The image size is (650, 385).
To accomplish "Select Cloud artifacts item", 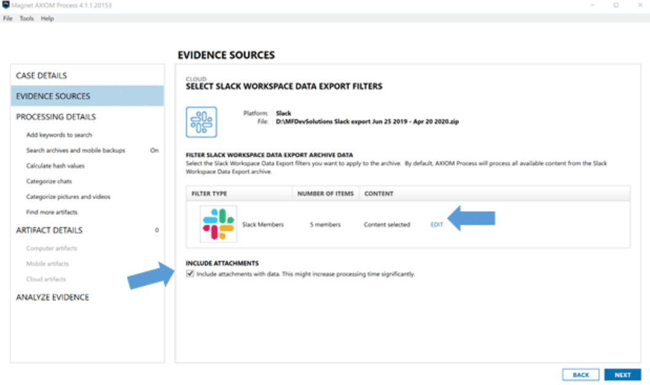I will click(x=46, y=279).
